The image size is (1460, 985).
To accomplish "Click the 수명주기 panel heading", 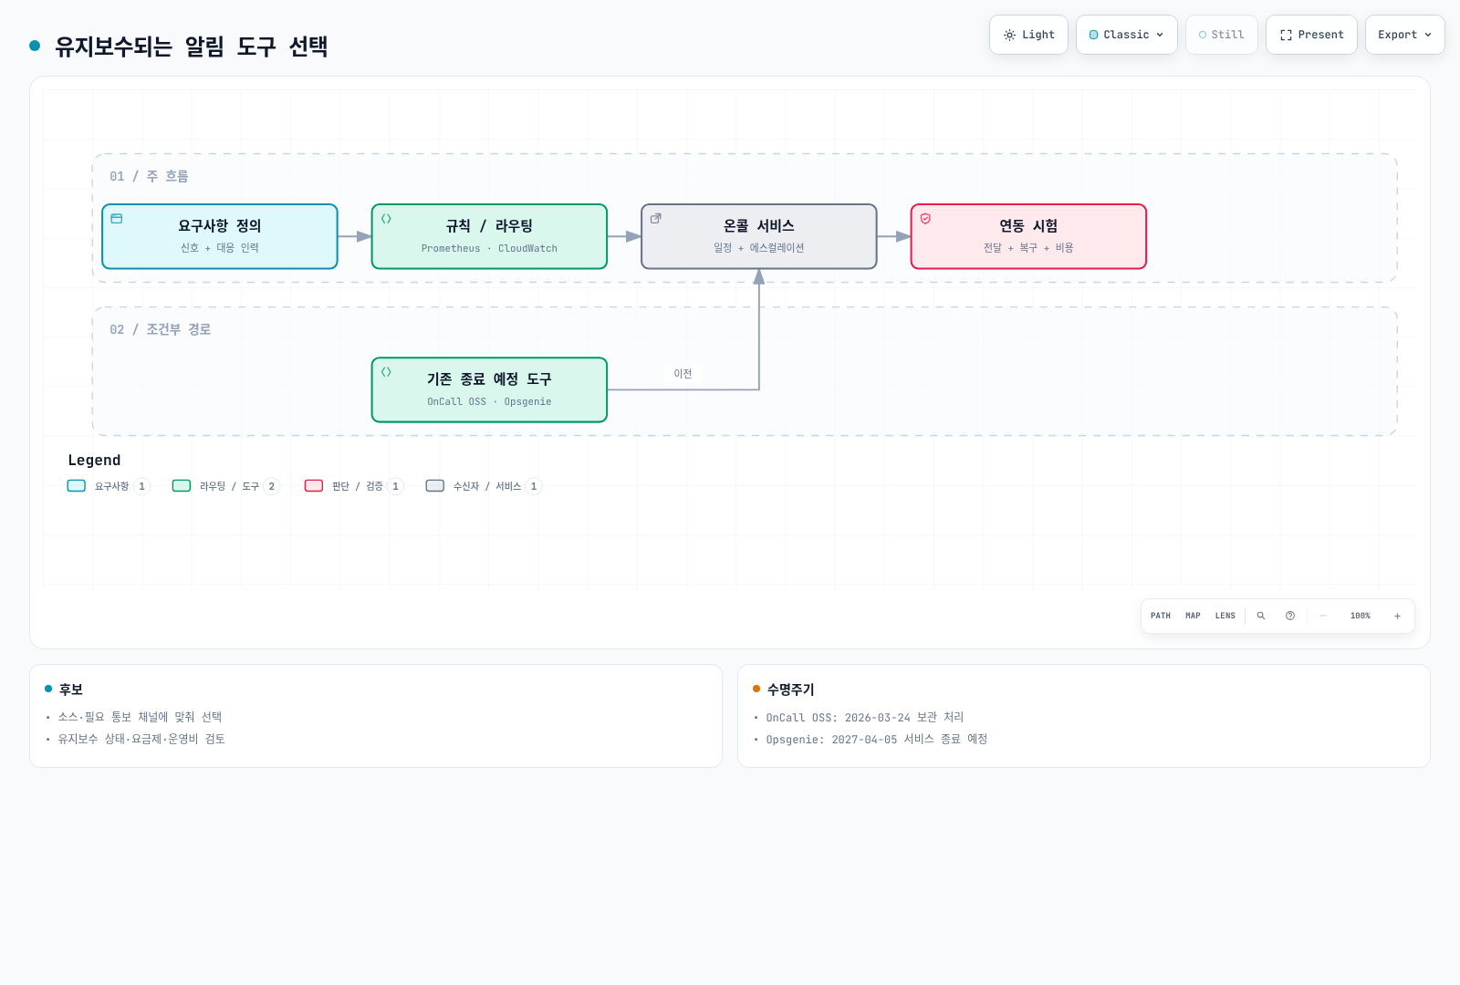I will [x=790, y=689].
